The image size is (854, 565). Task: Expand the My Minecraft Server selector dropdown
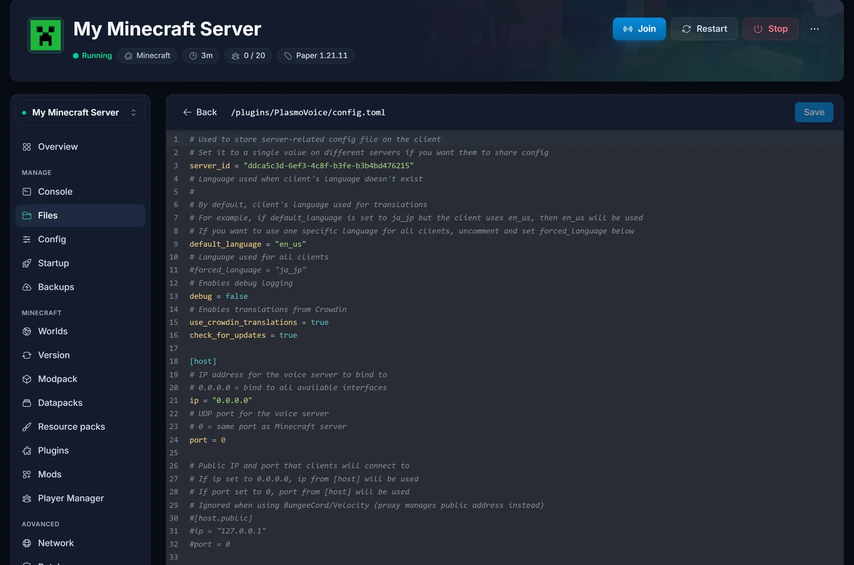point(80,113)
